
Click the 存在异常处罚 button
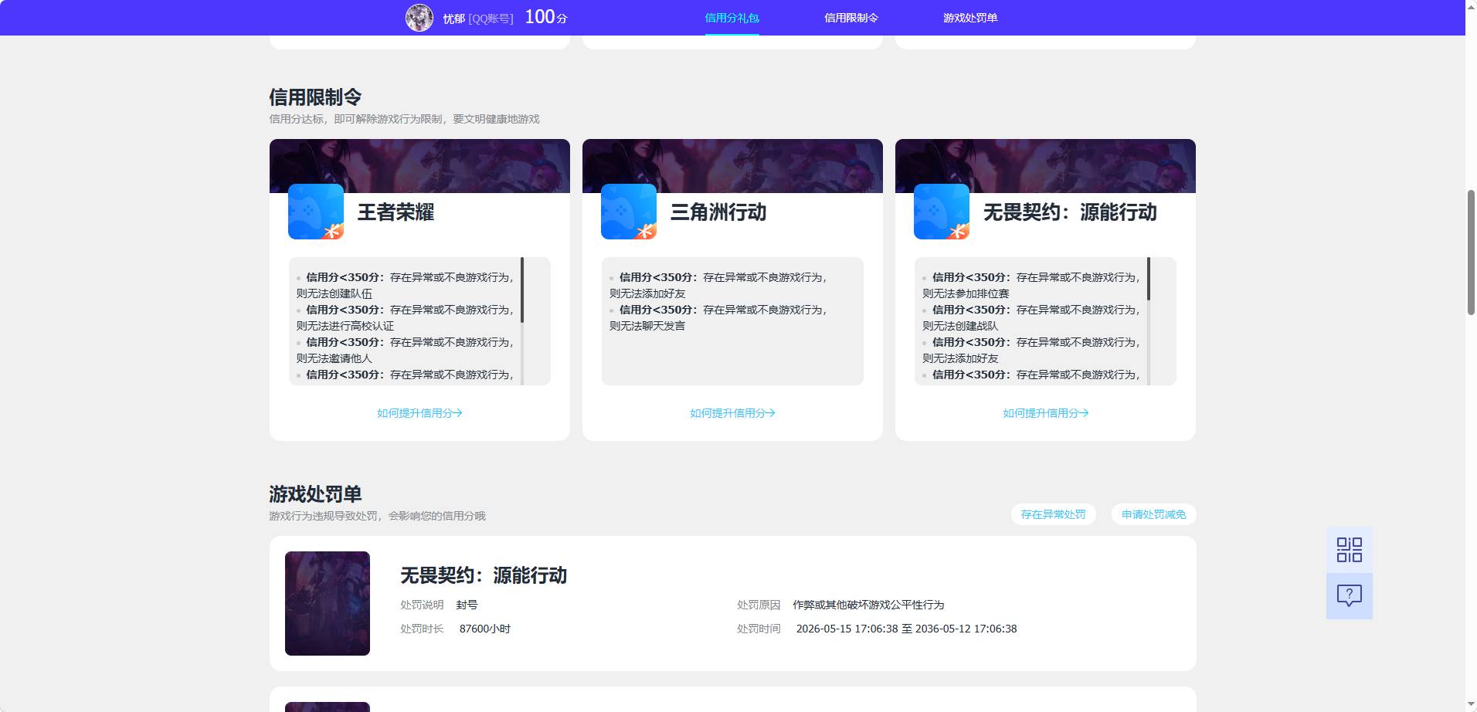(x=1053, y=514)
